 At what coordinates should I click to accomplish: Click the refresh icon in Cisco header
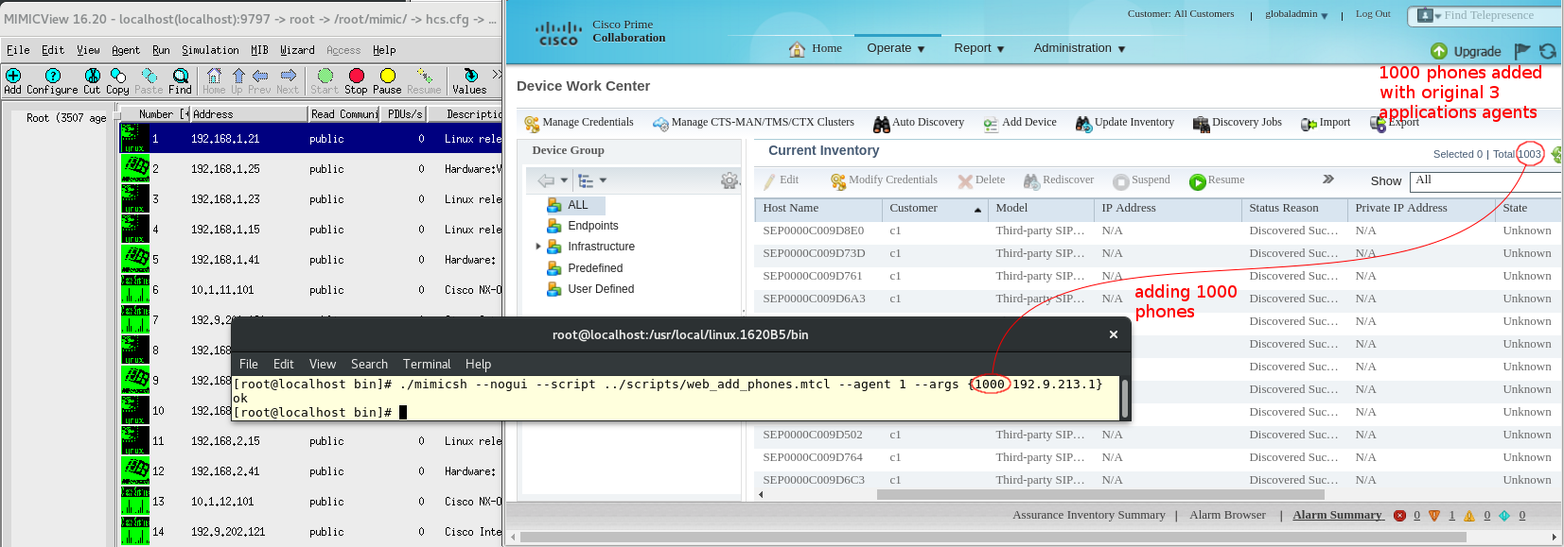pos(1548,51)
